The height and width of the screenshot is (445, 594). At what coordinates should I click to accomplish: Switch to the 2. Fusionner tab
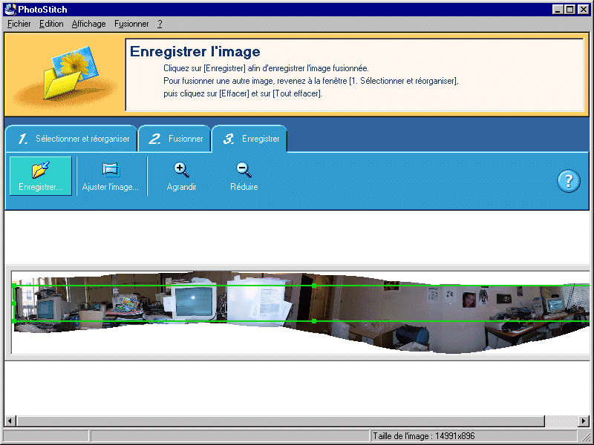(174, 139)
